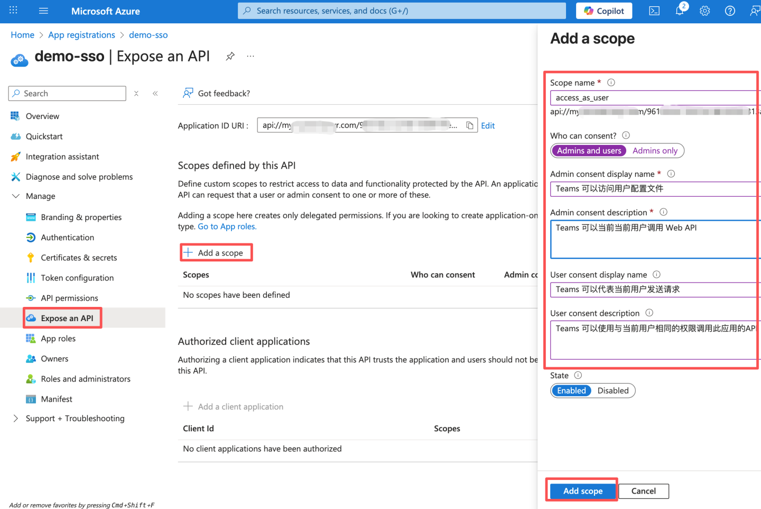761x509 pixels.
Task: Click the Overview sidebar icon
Action: (x=15, y=116)
